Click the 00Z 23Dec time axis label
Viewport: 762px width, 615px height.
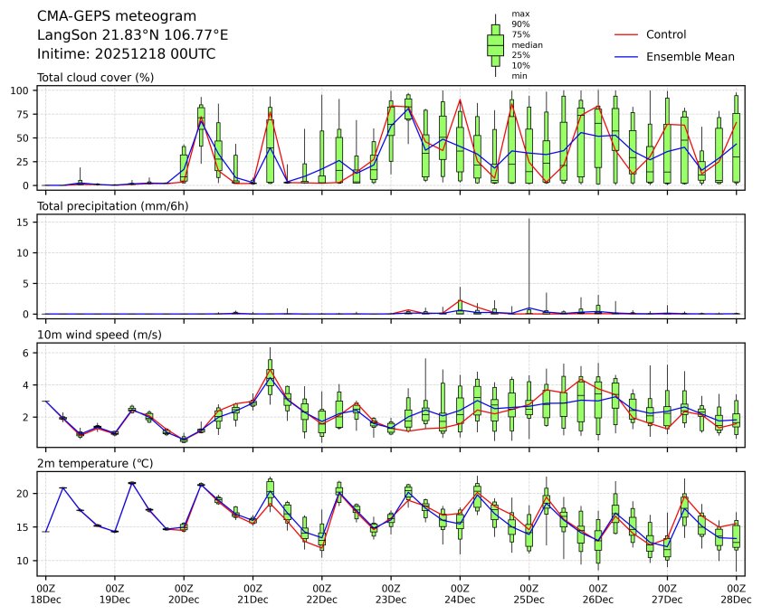[x=391, y=592]
